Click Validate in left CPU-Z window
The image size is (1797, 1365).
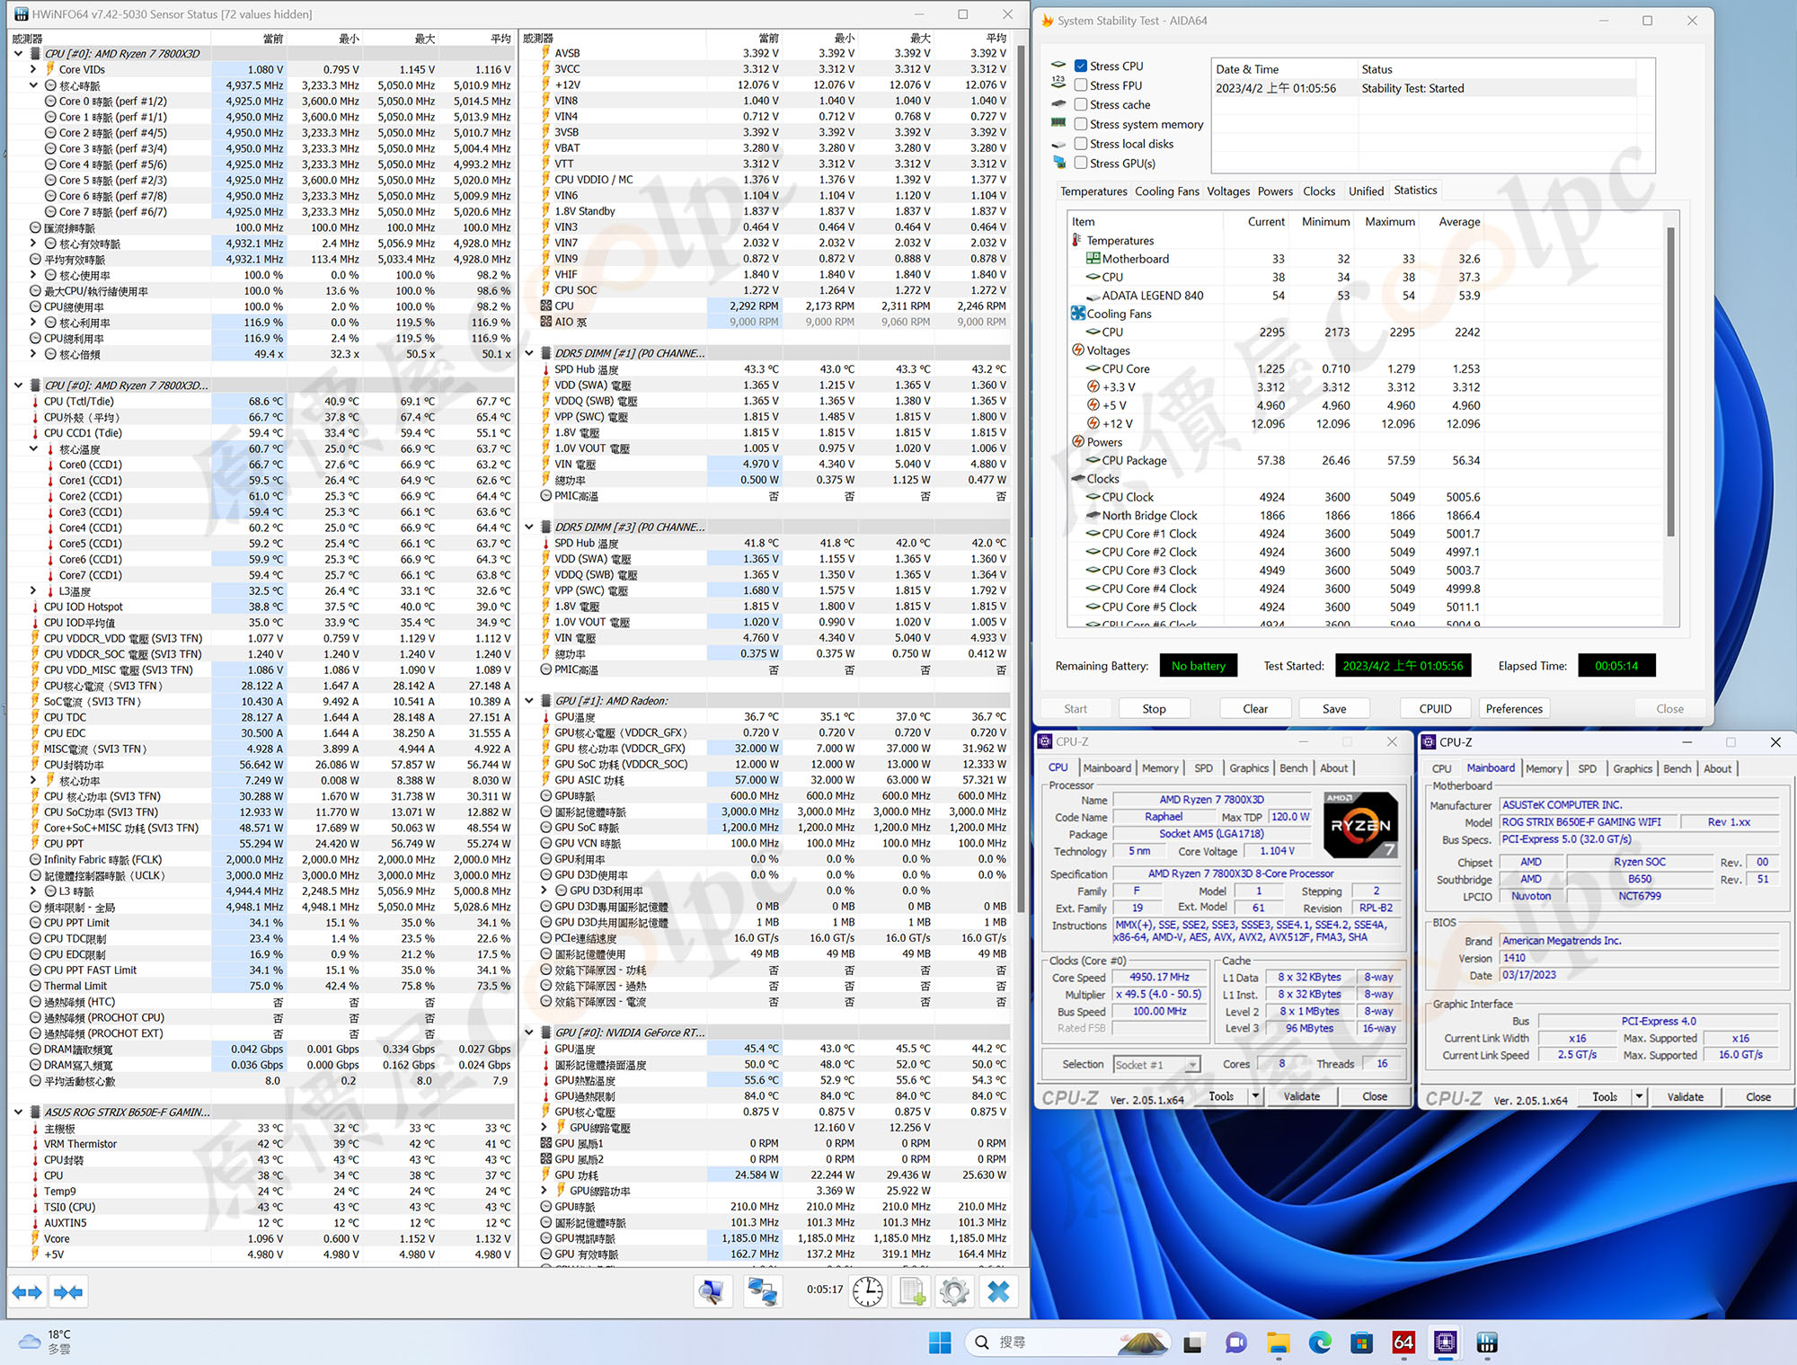click(1302, 1096)
